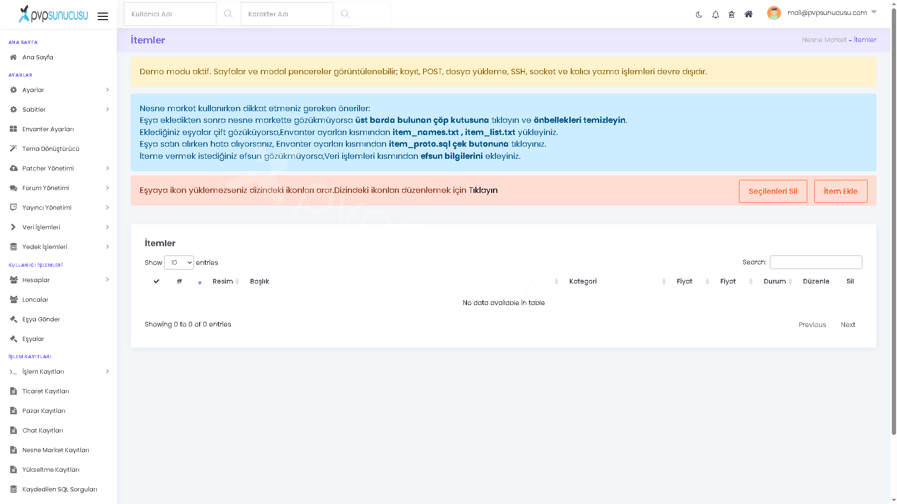The height and width of the screenshot is (504, 897).
Task: Click the Karakter Adı search magnifier
Action: [x=345, y=14]
